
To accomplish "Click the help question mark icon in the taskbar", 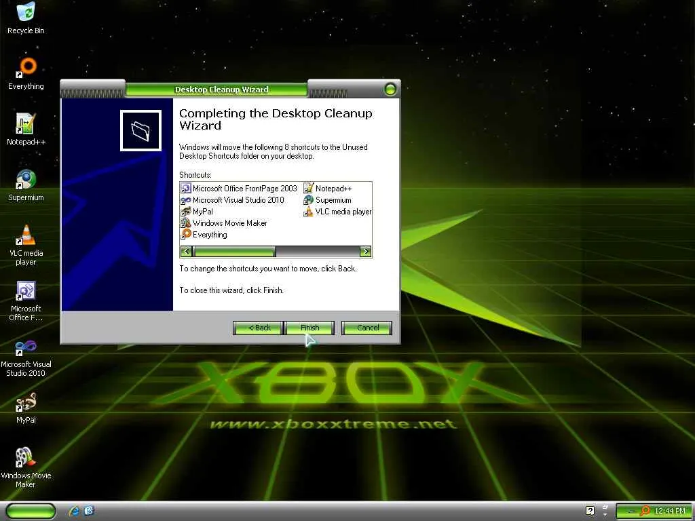I will [x=590, y=511].
